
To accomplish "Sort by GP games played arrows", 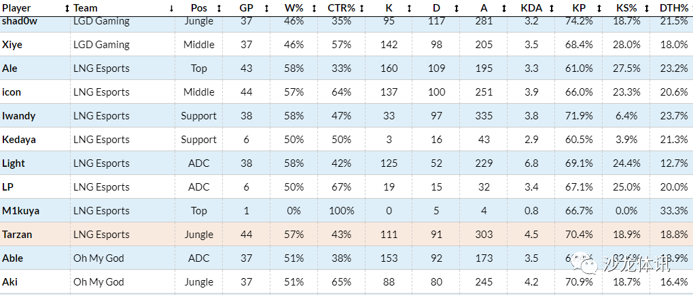I will [267, 8].
